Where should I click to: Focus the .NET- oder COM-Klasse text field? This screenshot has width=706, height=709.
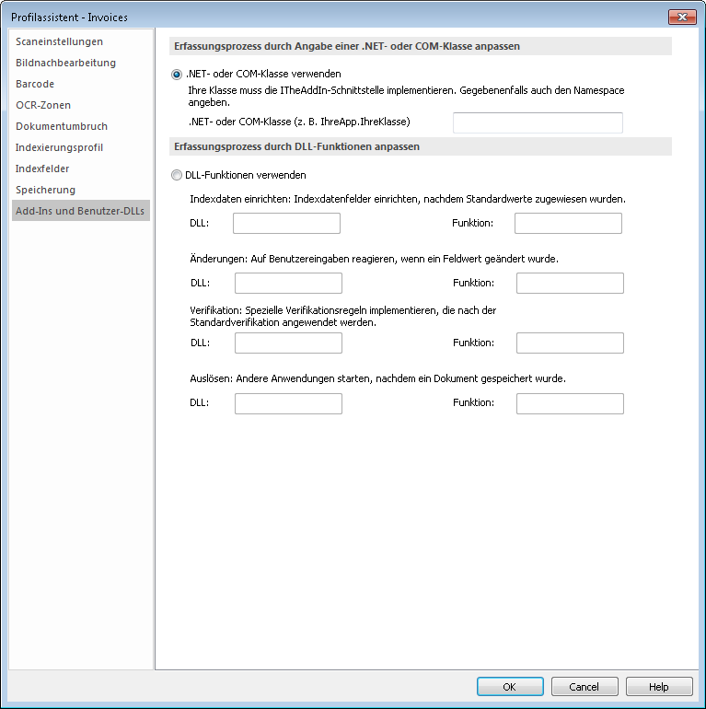click(x=538, y=123)
